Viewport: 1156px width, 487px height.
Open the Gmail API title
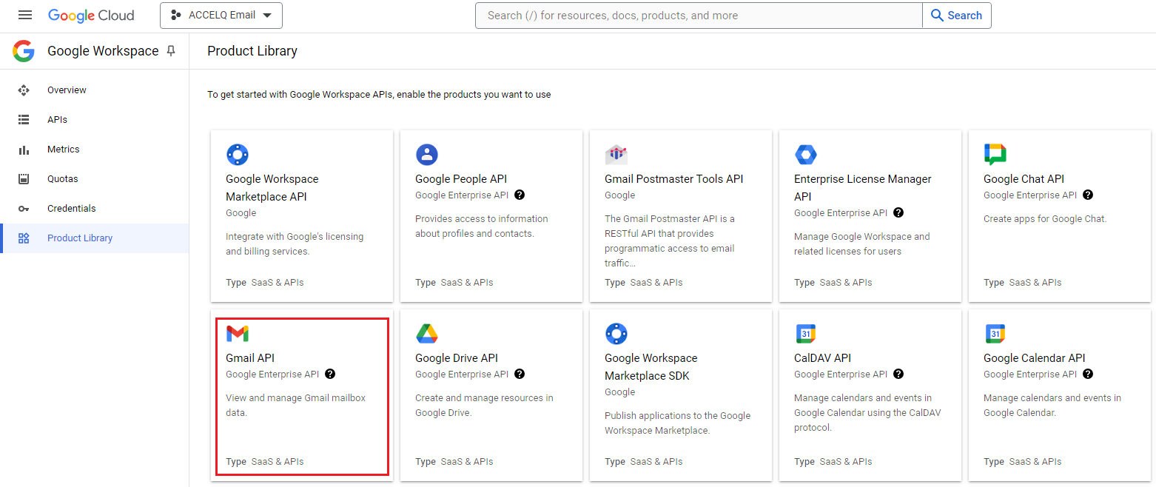(x=250, y=358)
